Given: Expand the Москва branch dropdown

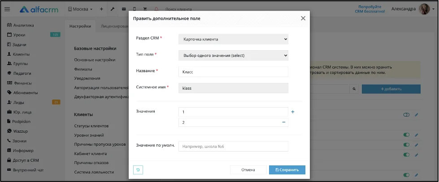Looking at the screenshot, I should pyautogui.click(x=80, y=9).
